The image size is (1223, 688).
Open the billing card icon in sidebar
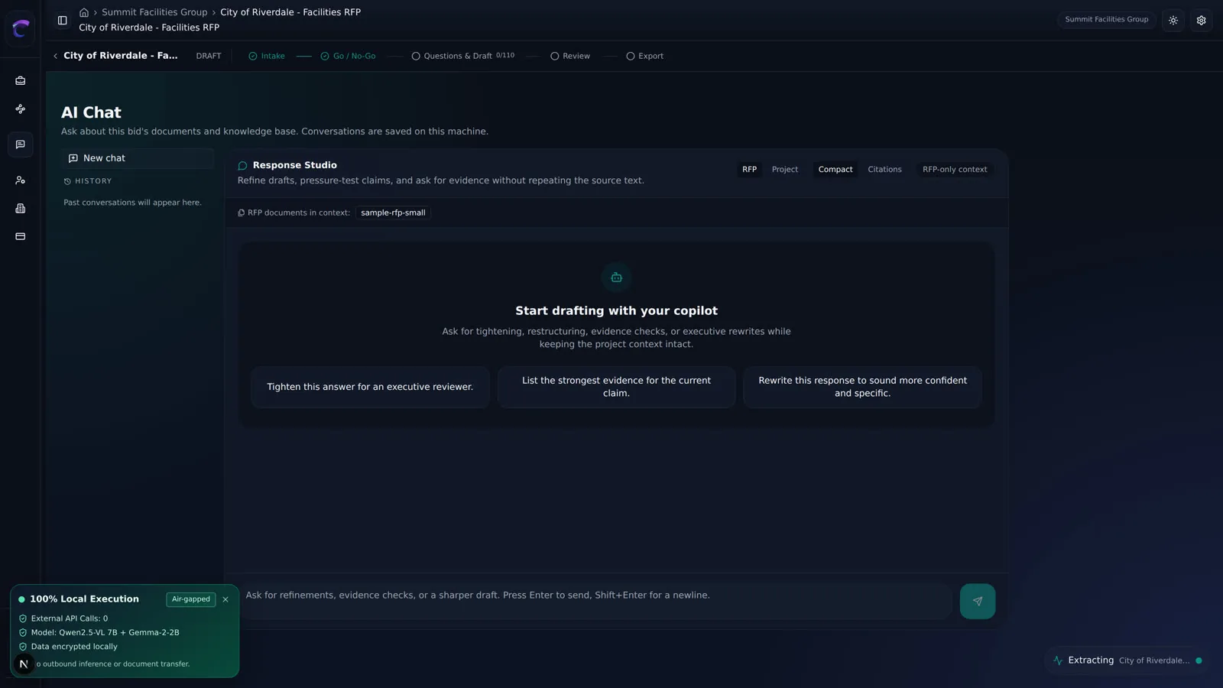(21, 236)
